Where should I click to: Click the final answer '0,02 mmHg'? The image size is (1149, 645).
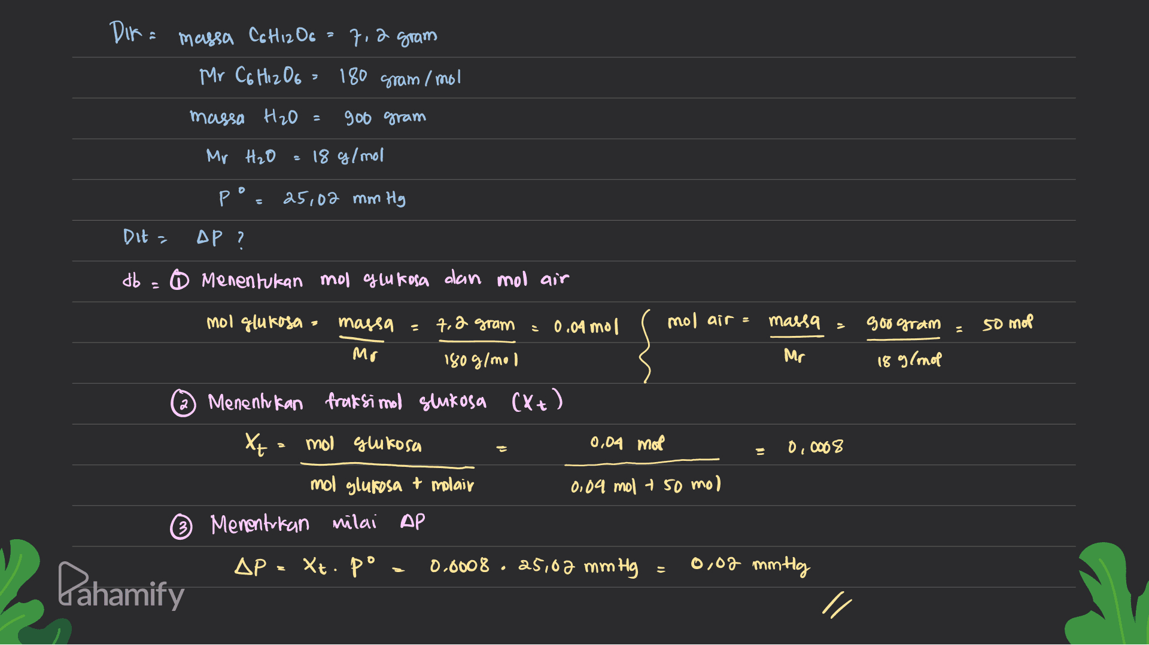[x=750, y=565]
